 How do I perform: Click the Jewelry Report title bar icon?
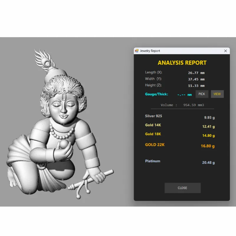tap(137, 51)
